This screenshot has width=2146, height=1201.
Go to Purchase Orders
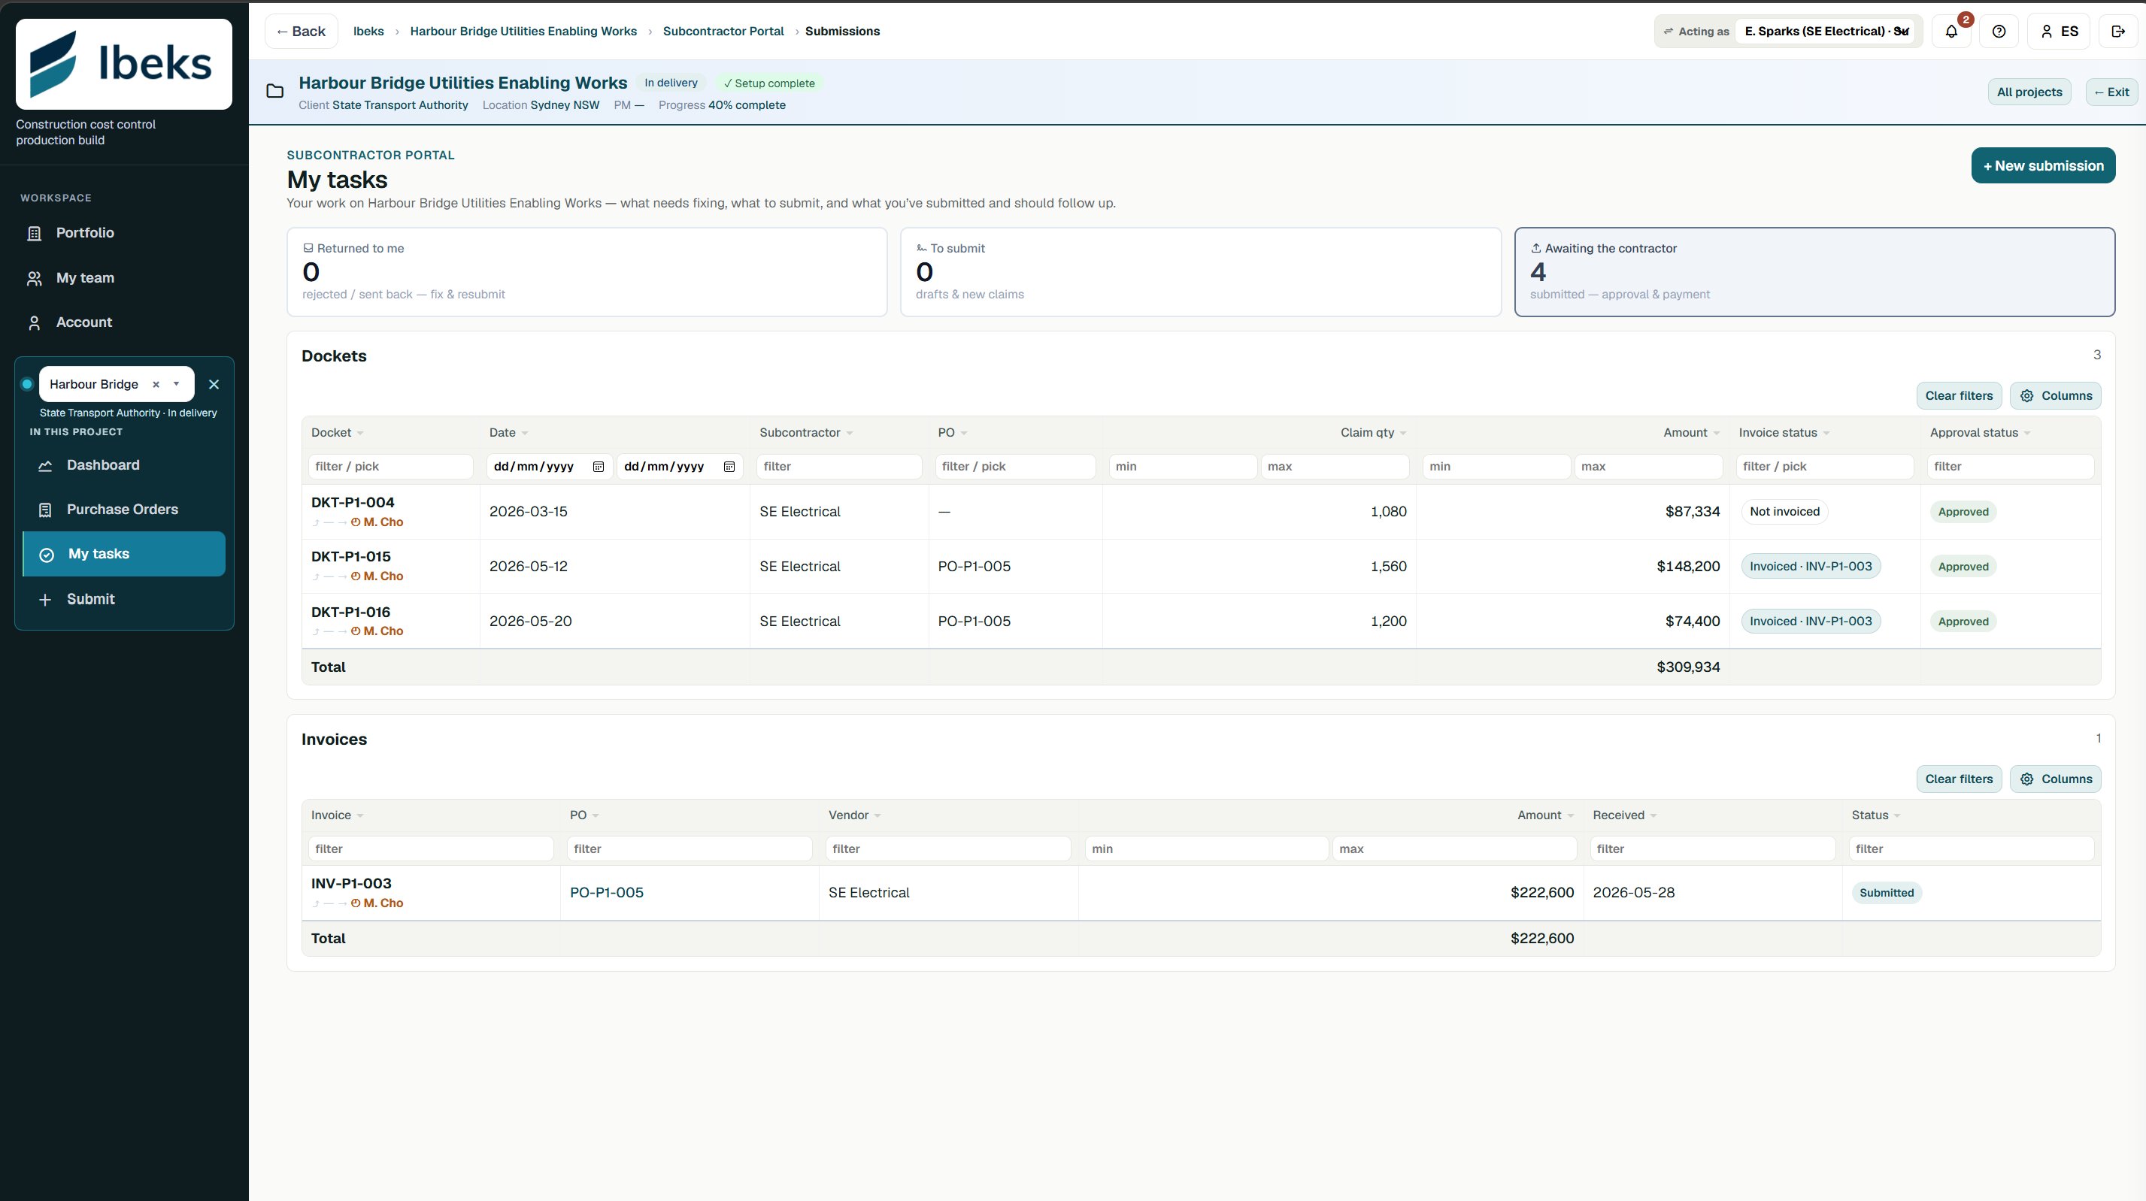124,510
